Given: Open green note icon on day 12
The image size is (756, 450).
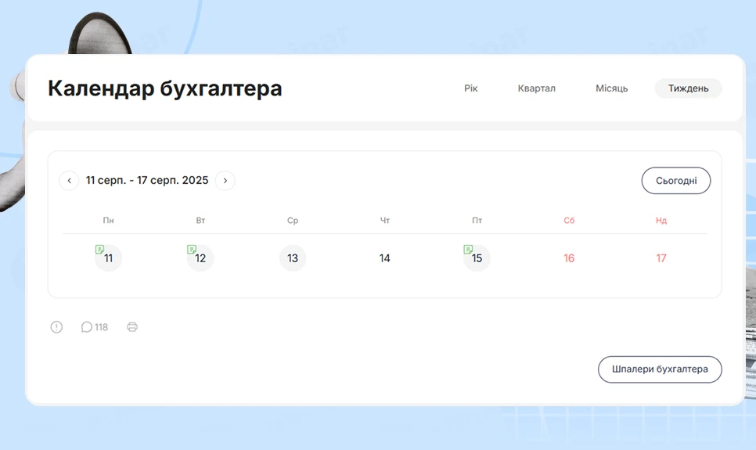Looking at the screenshot, I should pos(192,250).
